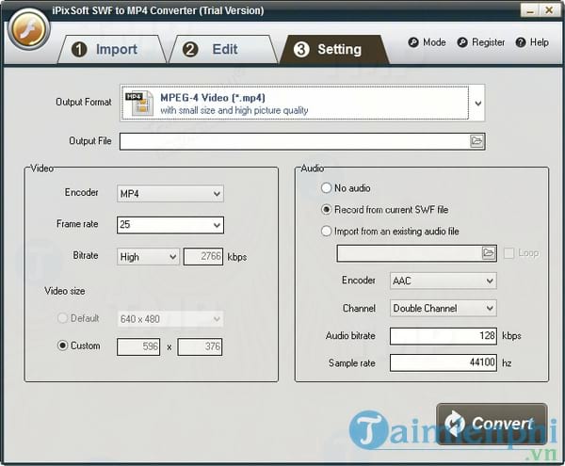Click the Help question mark icon
This screenshot has width=565, height=466.
521,42
